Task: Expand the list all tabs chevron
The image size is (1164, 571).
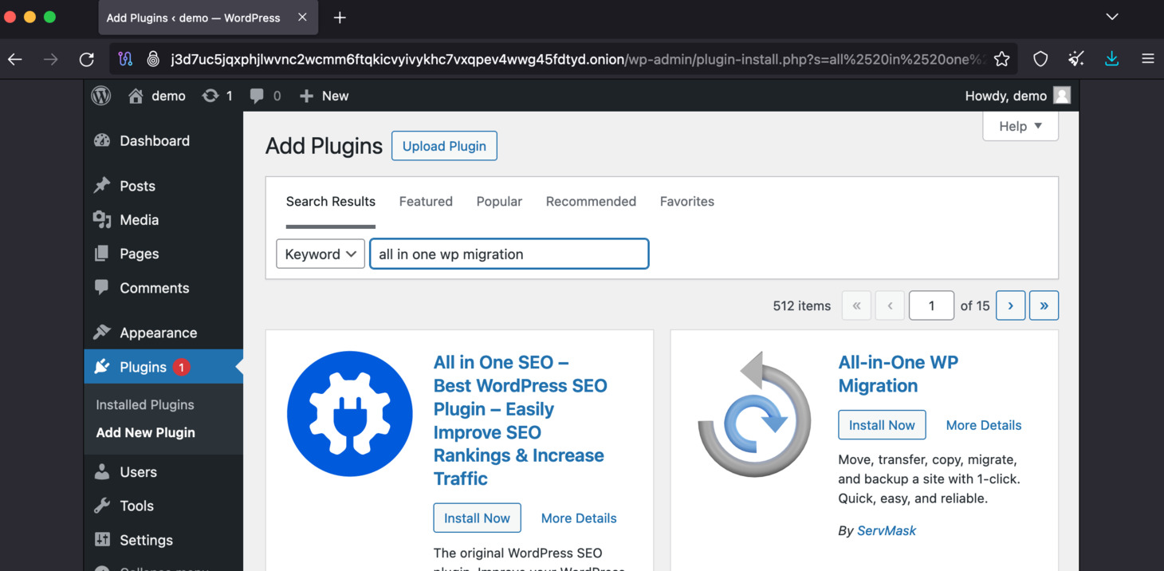Action: 1112,18
